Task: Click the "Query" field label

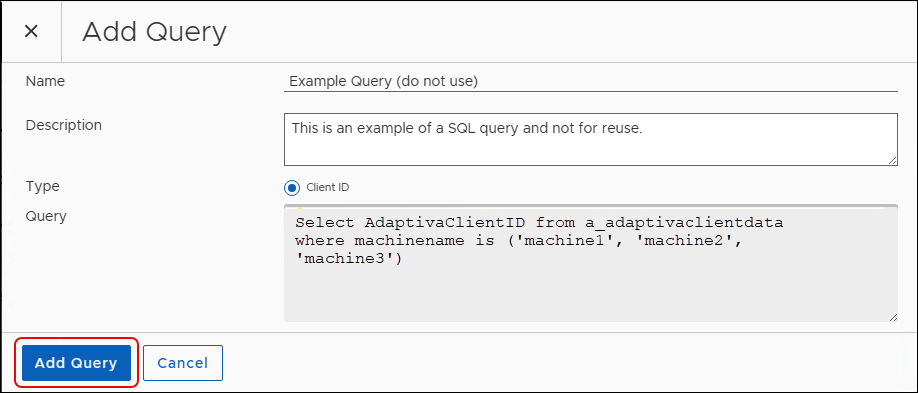Action: [46, 217]
